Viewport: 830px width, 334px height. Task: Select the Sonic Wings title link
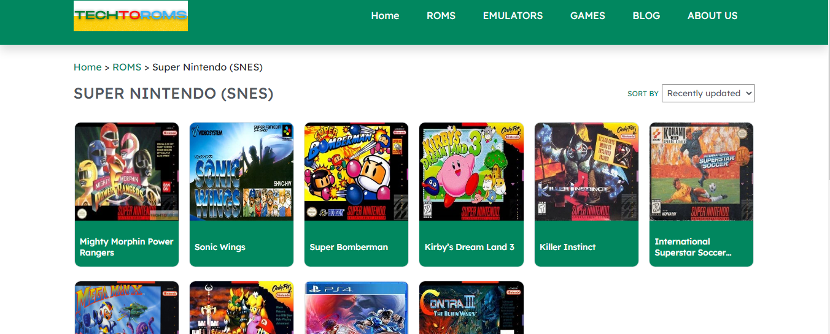point(220,247)
